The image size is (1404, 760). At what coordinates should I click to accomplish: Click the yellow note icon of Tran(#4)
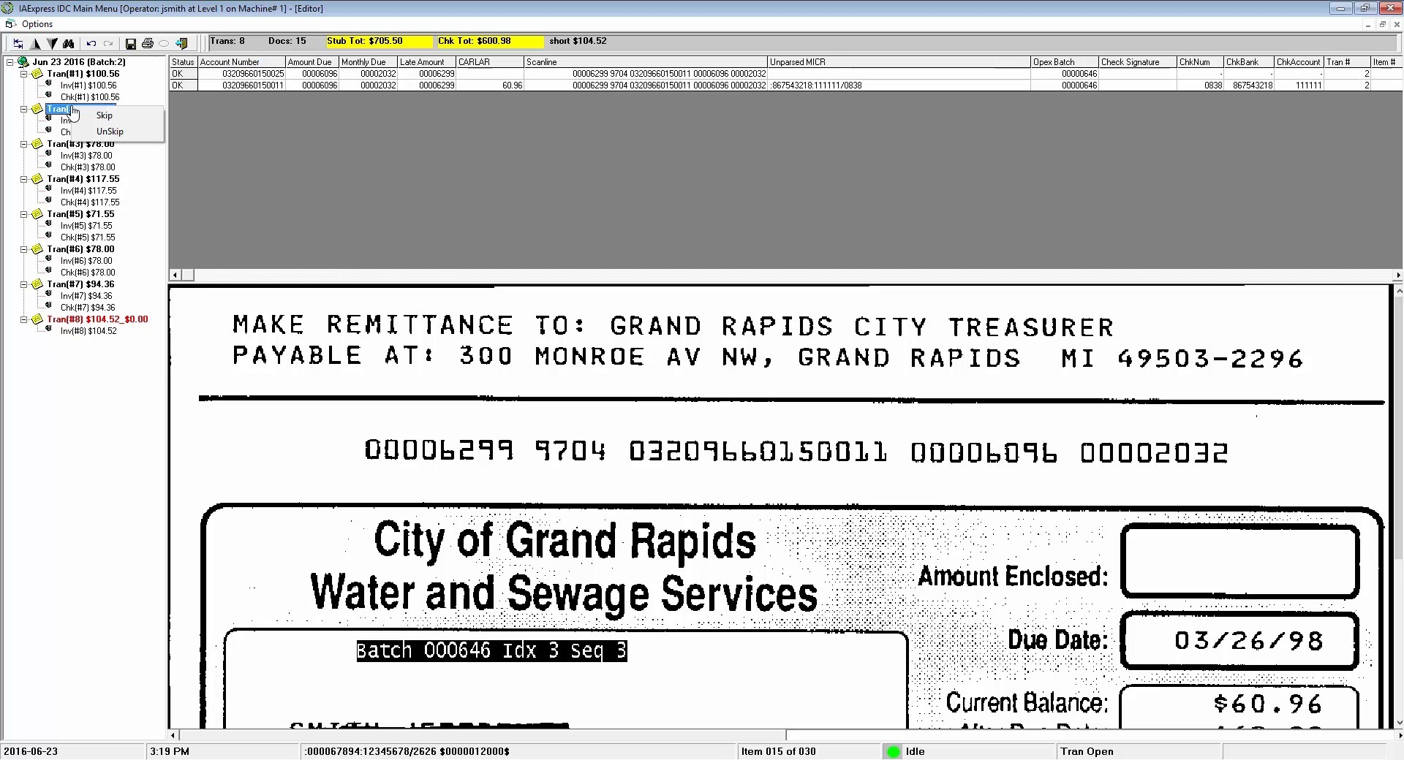[x=37, y=179]
